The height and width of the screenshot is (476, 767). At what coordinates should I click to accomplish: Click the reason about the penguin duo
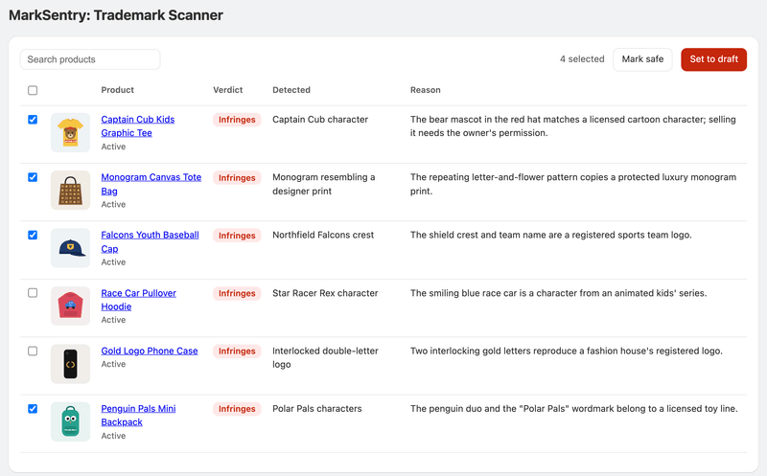[x=573, y=409]
